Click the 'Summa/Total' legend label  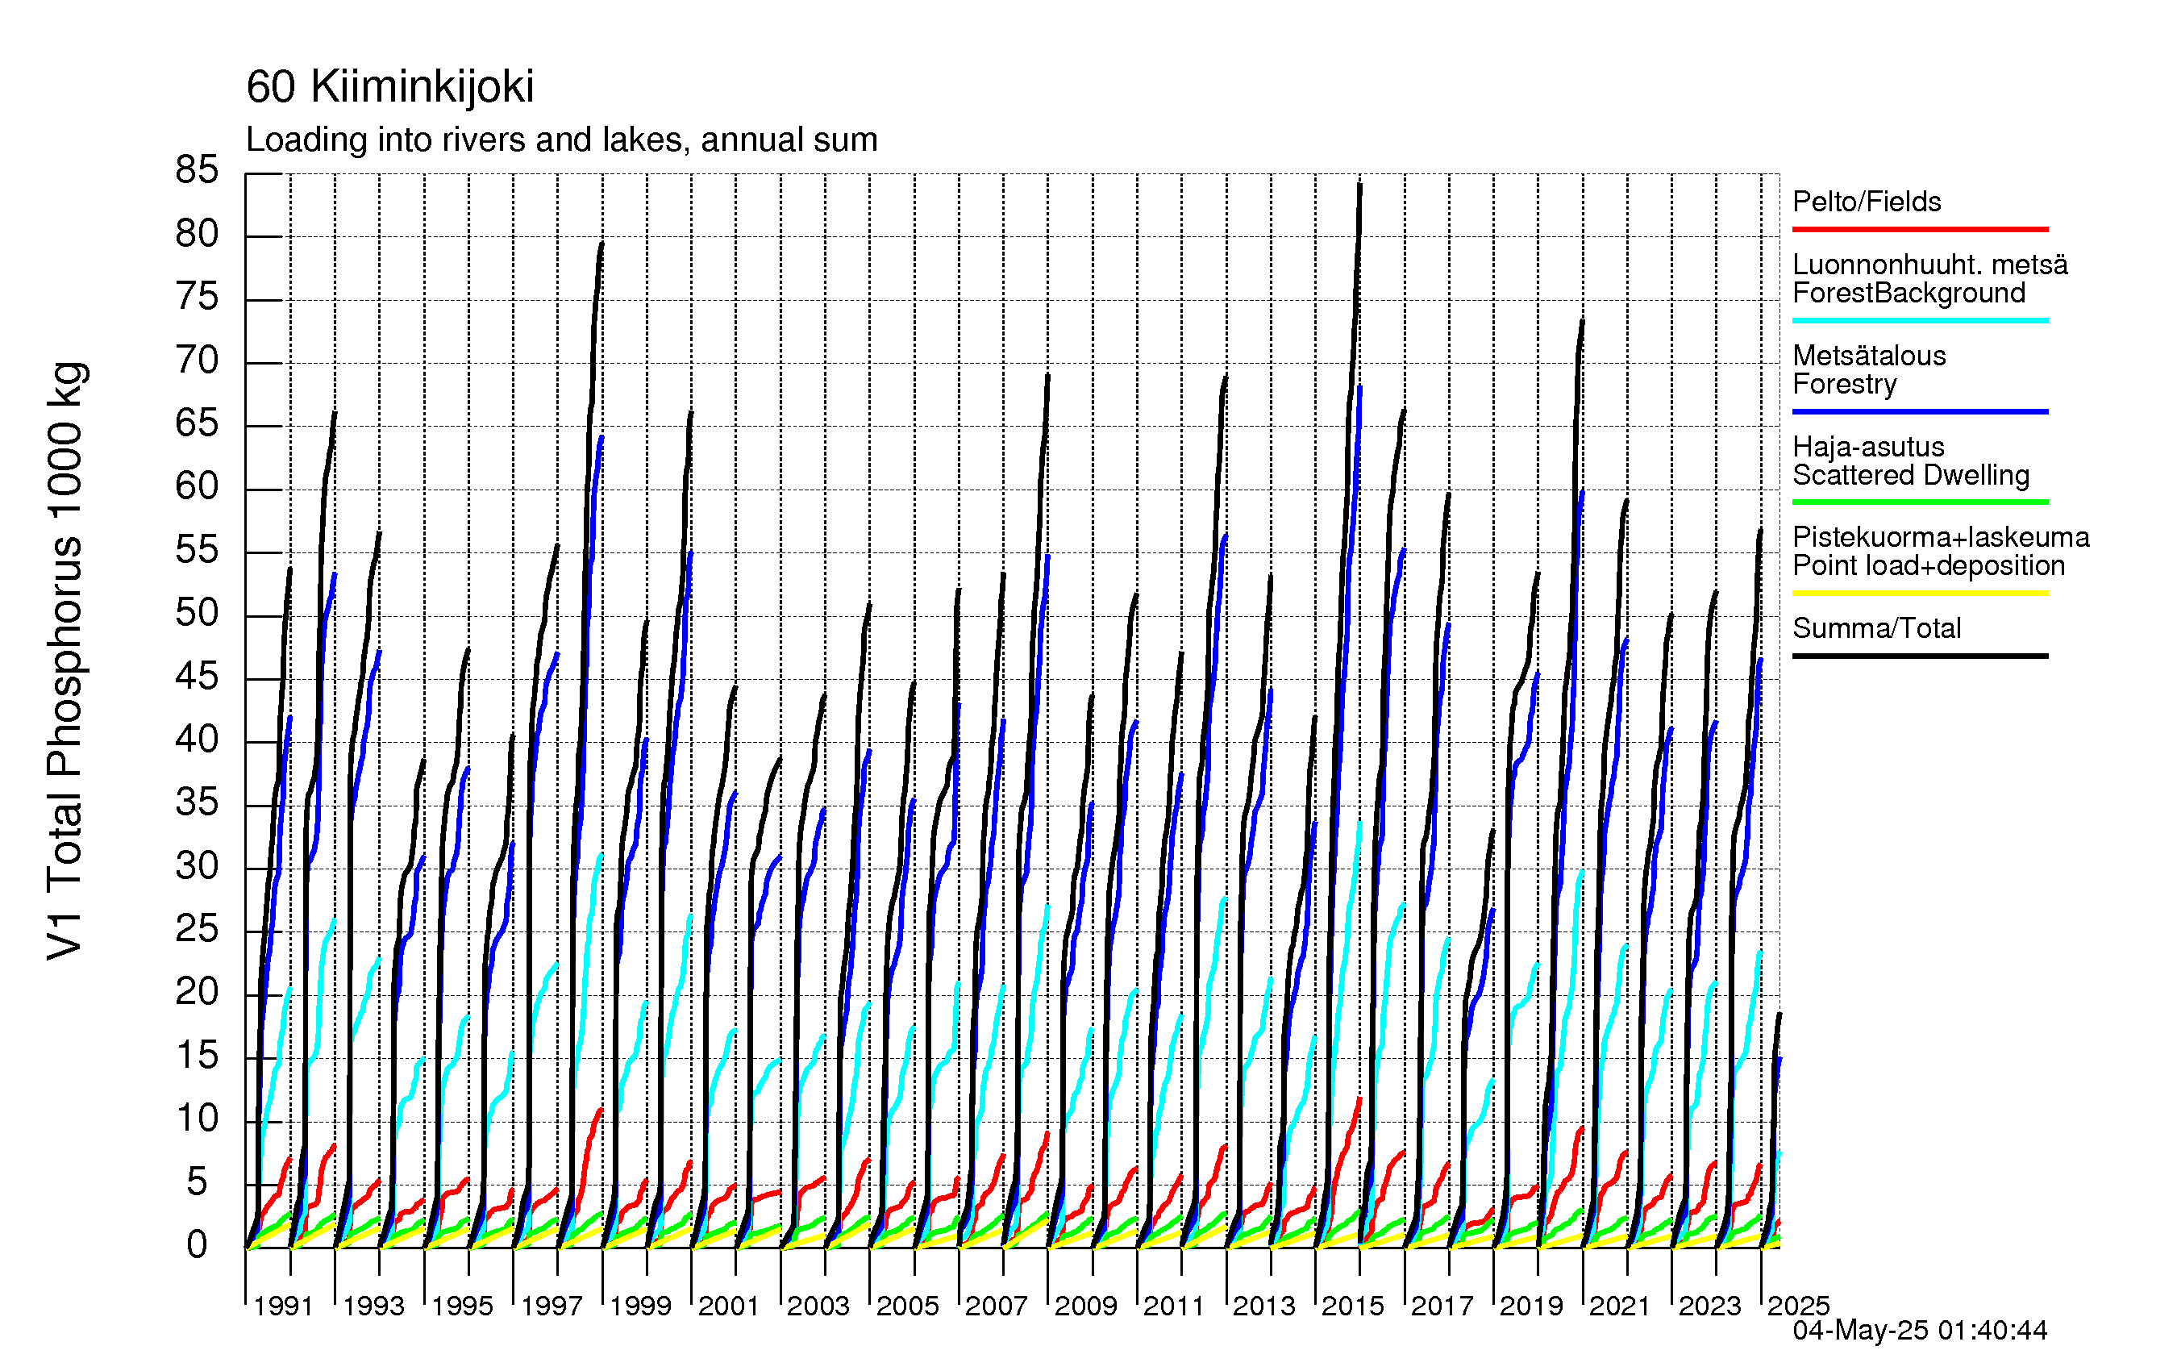pos(1877,628)
